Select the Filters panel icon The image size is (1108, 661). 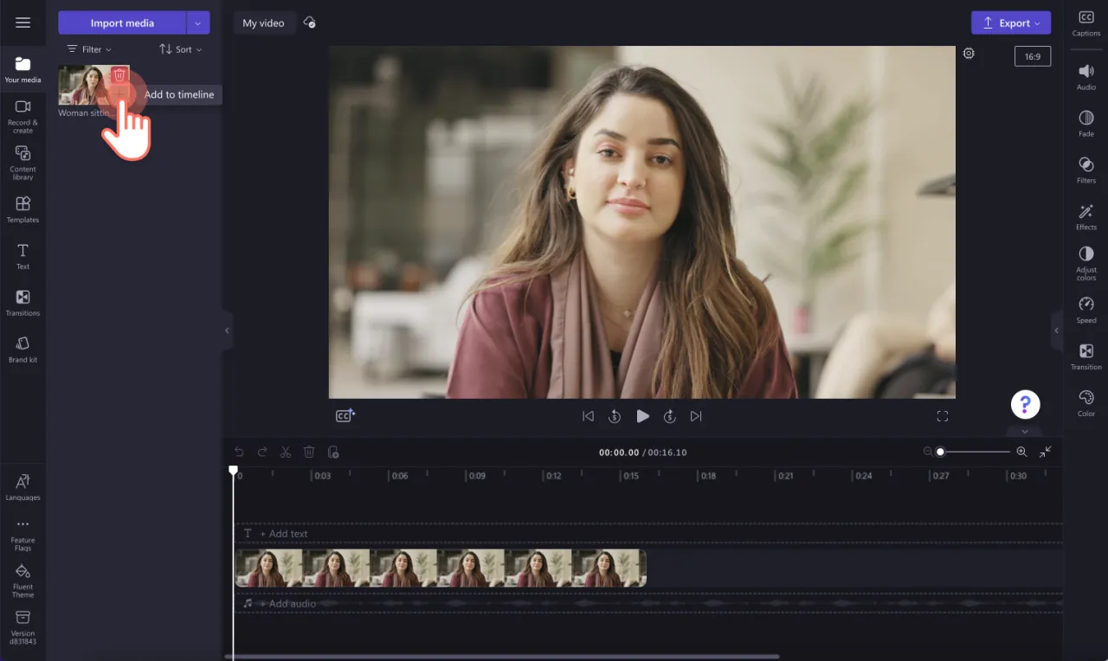1085,171
